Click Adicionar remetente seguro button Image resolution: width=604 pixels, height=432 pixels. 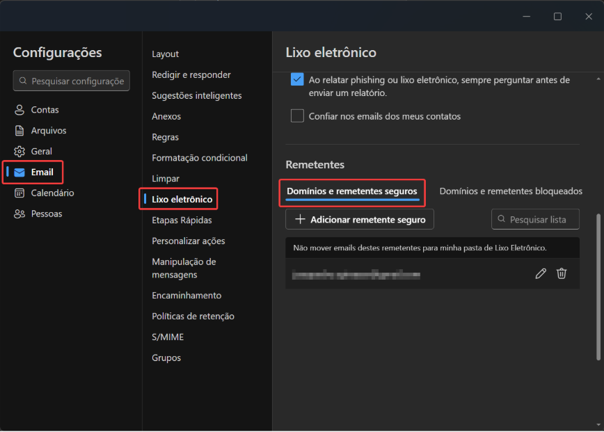(360, 220)
